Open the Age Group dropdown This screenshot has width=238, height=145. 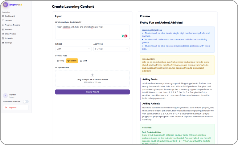tap(112, 49)
